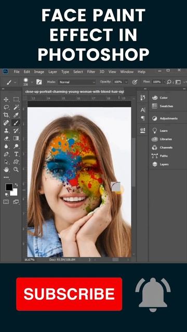
Task: Toggle pressure for opacity button
Action: click(x=135, y=82)
